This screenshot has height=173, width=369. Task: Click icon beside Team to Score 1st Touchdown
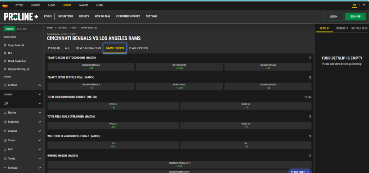pos(310,58)
